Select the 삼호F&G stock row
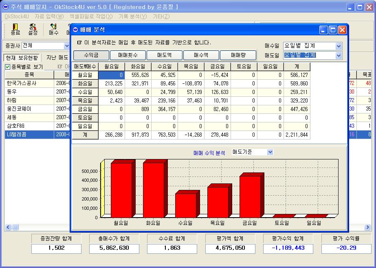 [37, 126]
